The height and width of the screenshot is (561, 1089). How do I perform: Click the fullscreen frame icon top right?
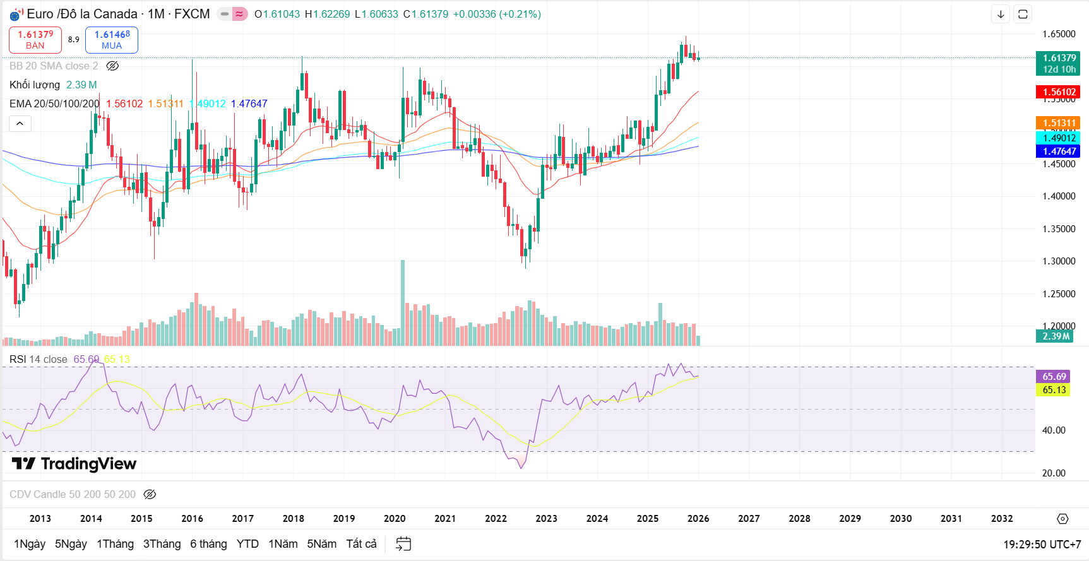pyautogui.click(x=1023, y=14)
